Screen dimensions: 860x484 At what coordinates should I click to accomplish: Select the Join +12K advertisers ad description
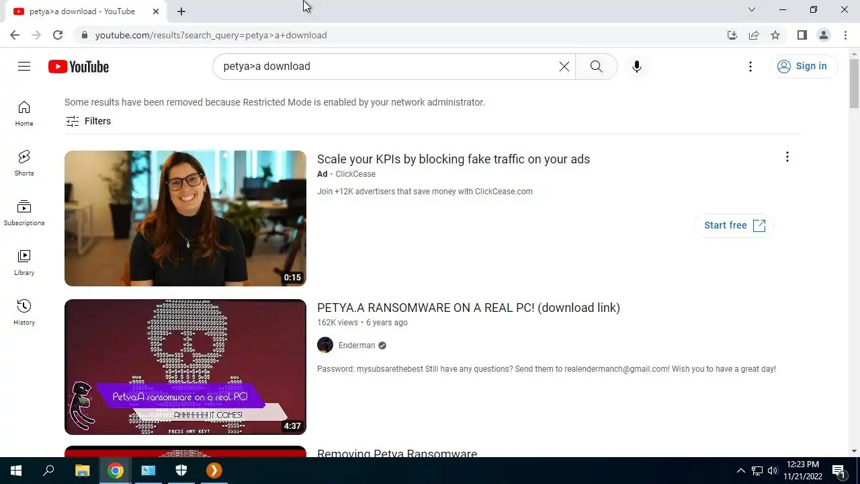click(425, 192)
